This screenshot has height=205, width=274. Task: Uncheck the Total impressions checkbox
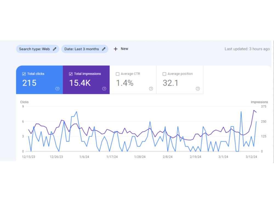click(71, 74)
